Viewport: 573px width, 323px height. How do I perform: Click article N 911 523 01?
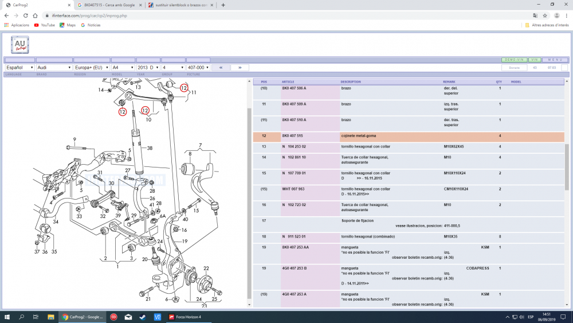[x=294, y=237]
